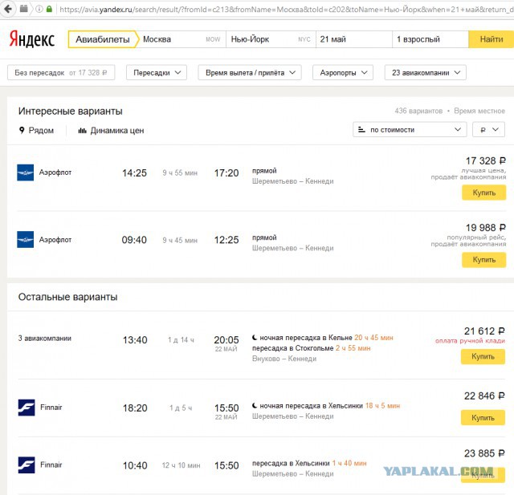
Task: Expand the Пересадки filter dropdown
Action: tap(157, 73)
